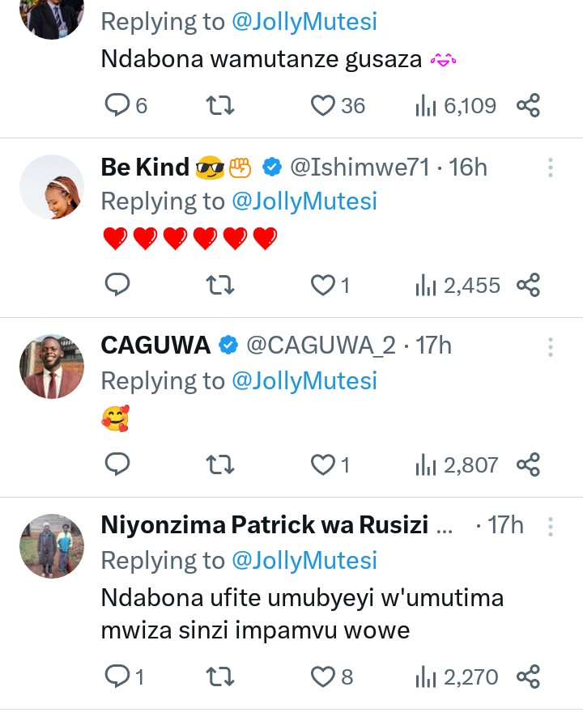Like the tweet with 36 likes
This screenshot has height=721, width=583.
[324, 105]
